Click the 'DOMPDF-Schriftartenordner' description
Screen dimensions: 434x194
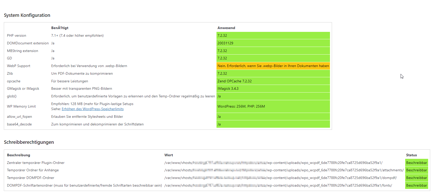(x=84, y=185)
